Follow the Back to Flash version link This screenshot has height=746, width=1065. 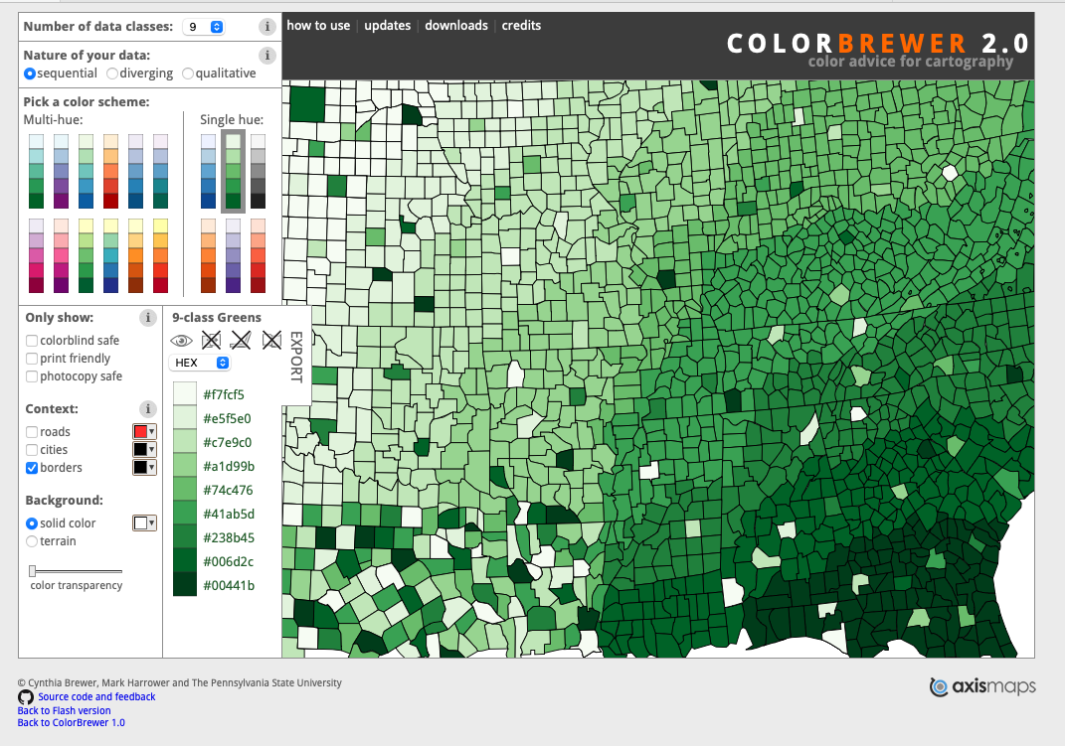point(64,710)
